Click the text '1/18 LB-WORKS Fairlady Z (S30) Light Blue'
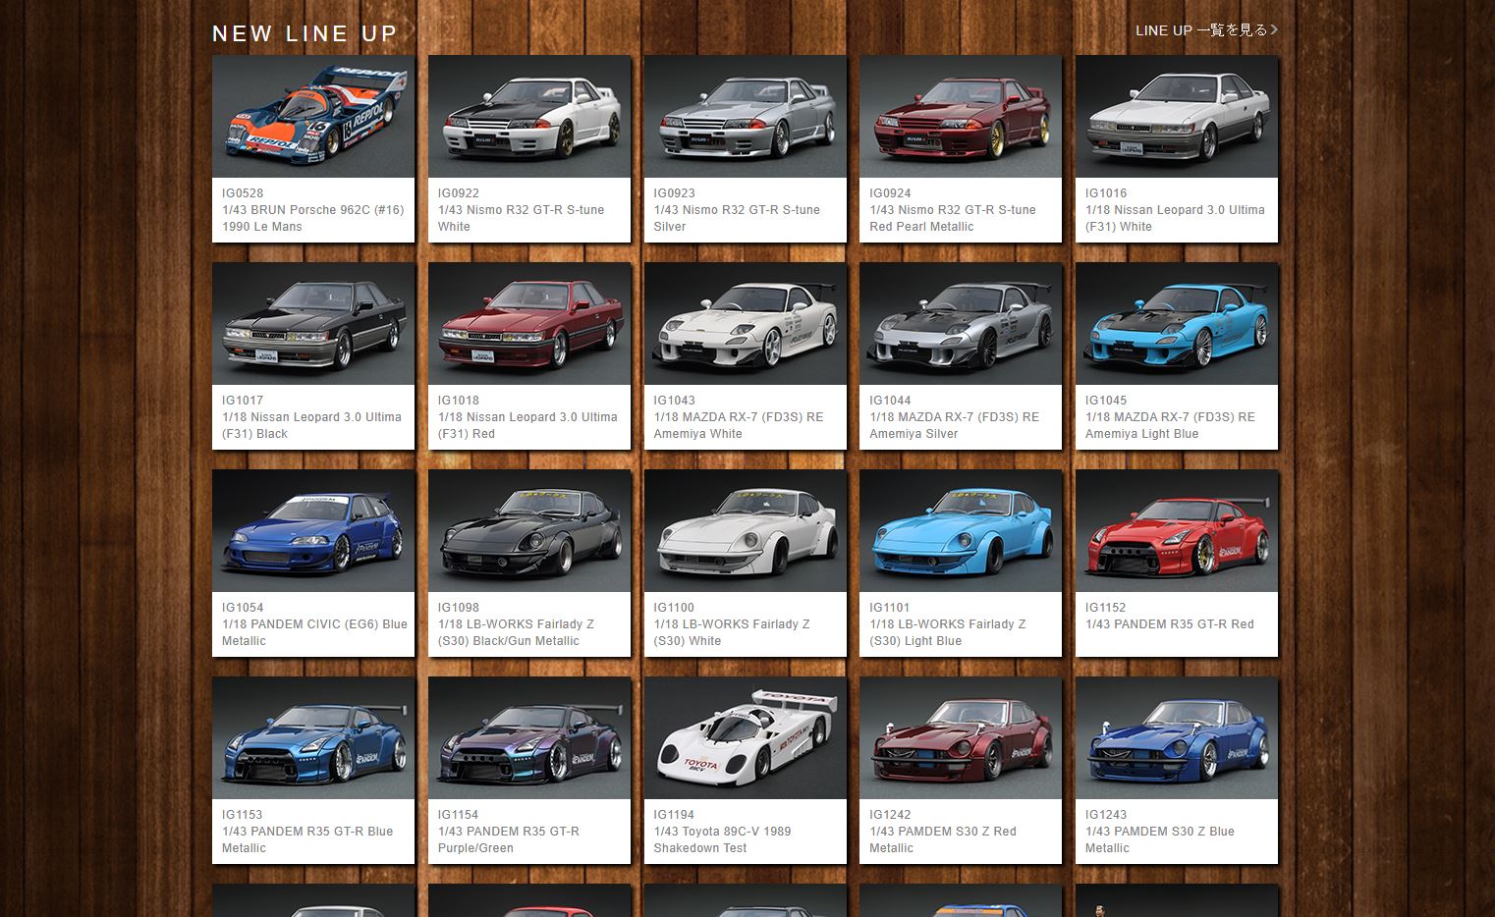 pos(948,632)
